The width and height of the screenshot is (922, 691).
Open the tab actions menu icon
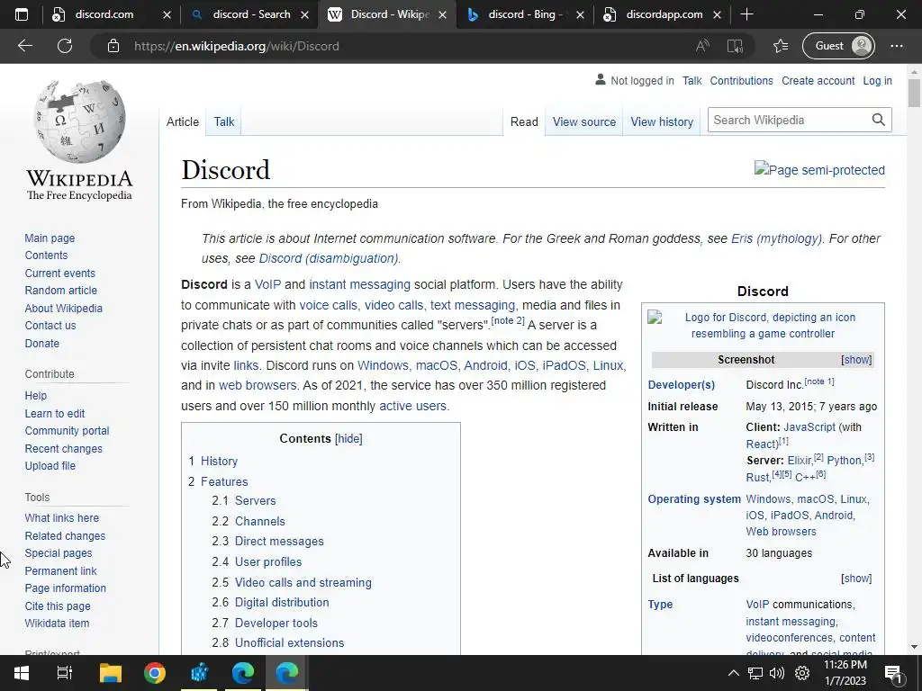[x=22, y=14]
